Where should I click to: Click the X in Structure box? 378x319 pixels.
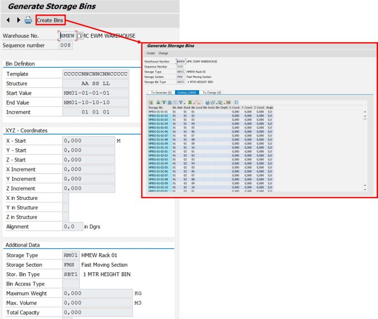[x=66, y=198]
